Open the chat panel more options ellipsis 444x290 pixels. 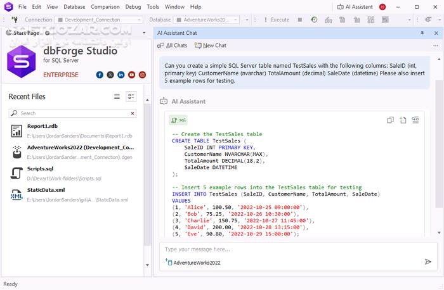[436, 46]
